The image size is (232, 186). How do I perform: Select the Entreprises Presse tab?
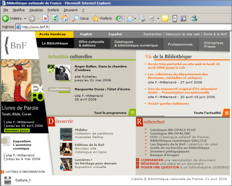[x=214, y=45]
